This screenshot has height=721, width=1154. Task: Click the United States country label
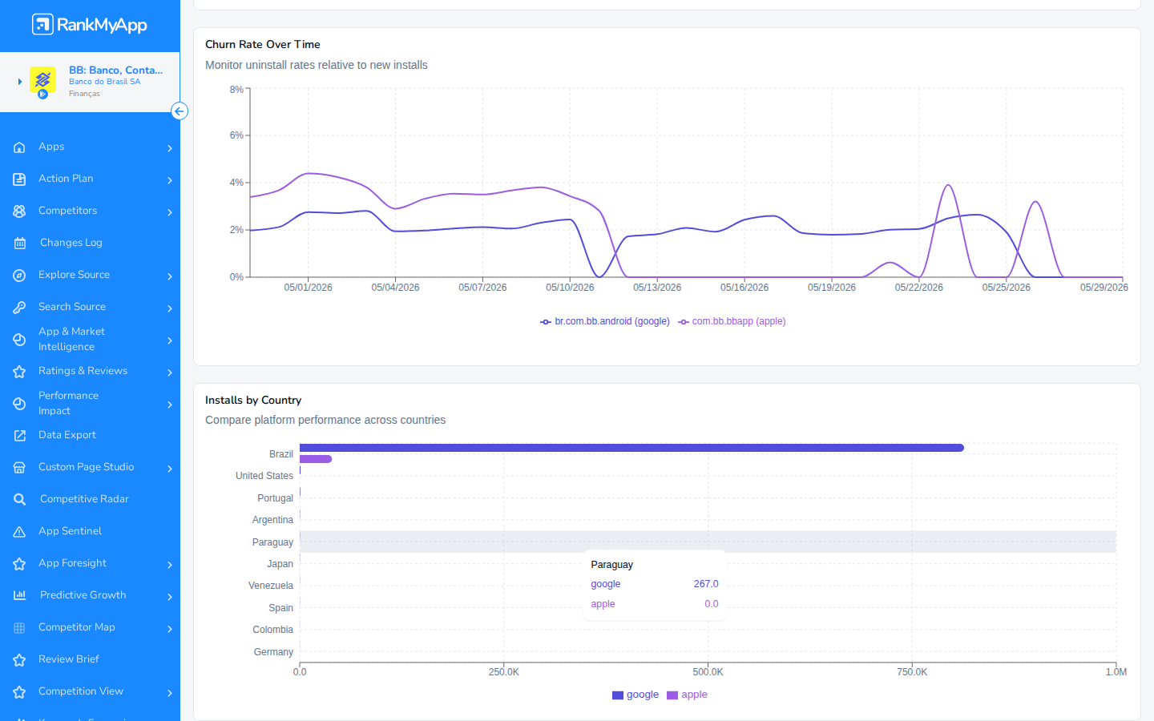pos(264,476)
